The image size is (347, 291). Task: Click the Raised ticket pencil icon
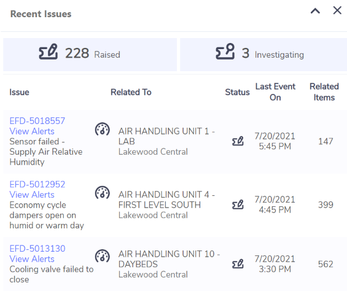[x=49, y=52]
